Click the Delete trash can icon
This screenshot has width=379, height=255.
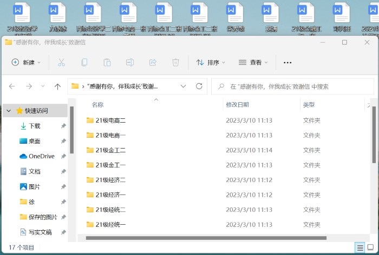[x=175, y=63]
